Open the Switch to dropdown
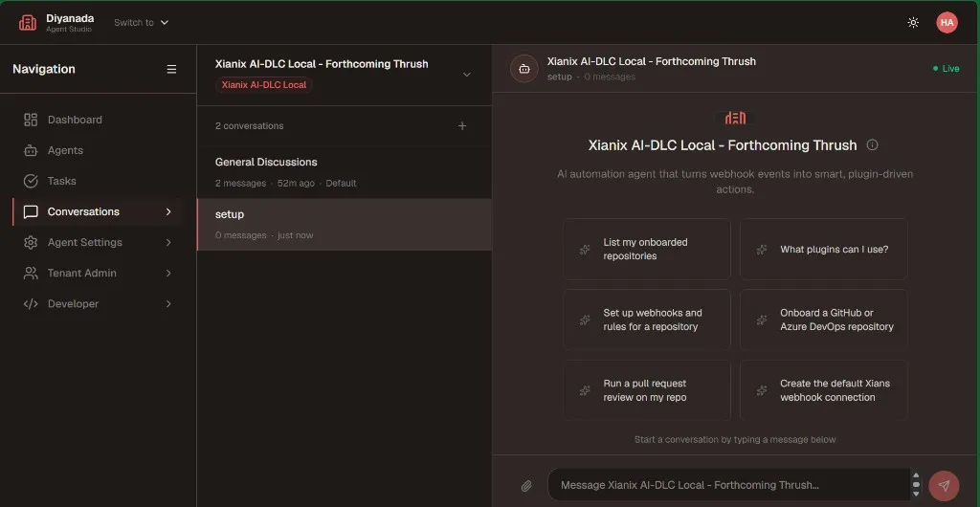The height and width of the screenshot is (507, 980). 142,22
